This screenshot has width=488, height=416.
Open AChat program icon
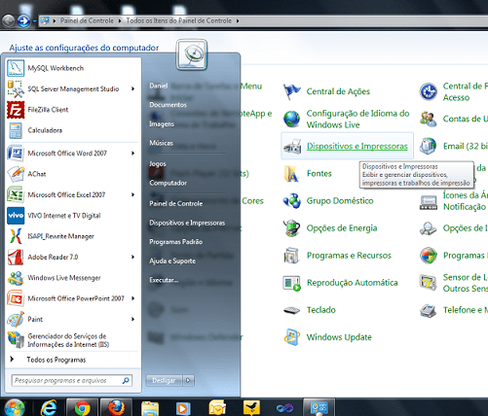tap(16, 174)
